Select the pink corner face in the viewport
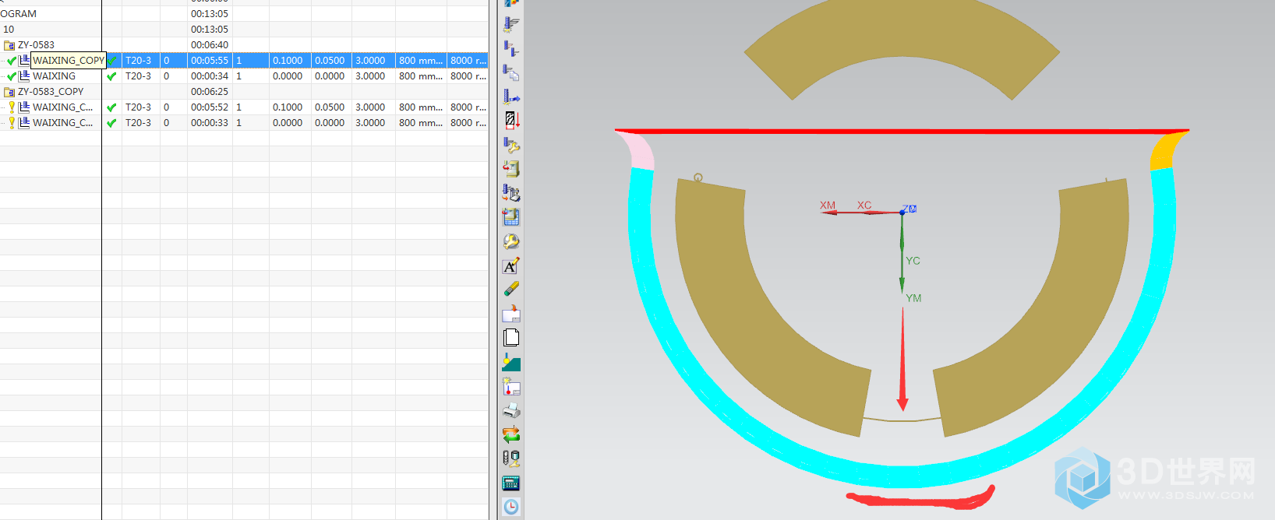Viewport: 1275px width, 520px height. click(x=639, y=151)
